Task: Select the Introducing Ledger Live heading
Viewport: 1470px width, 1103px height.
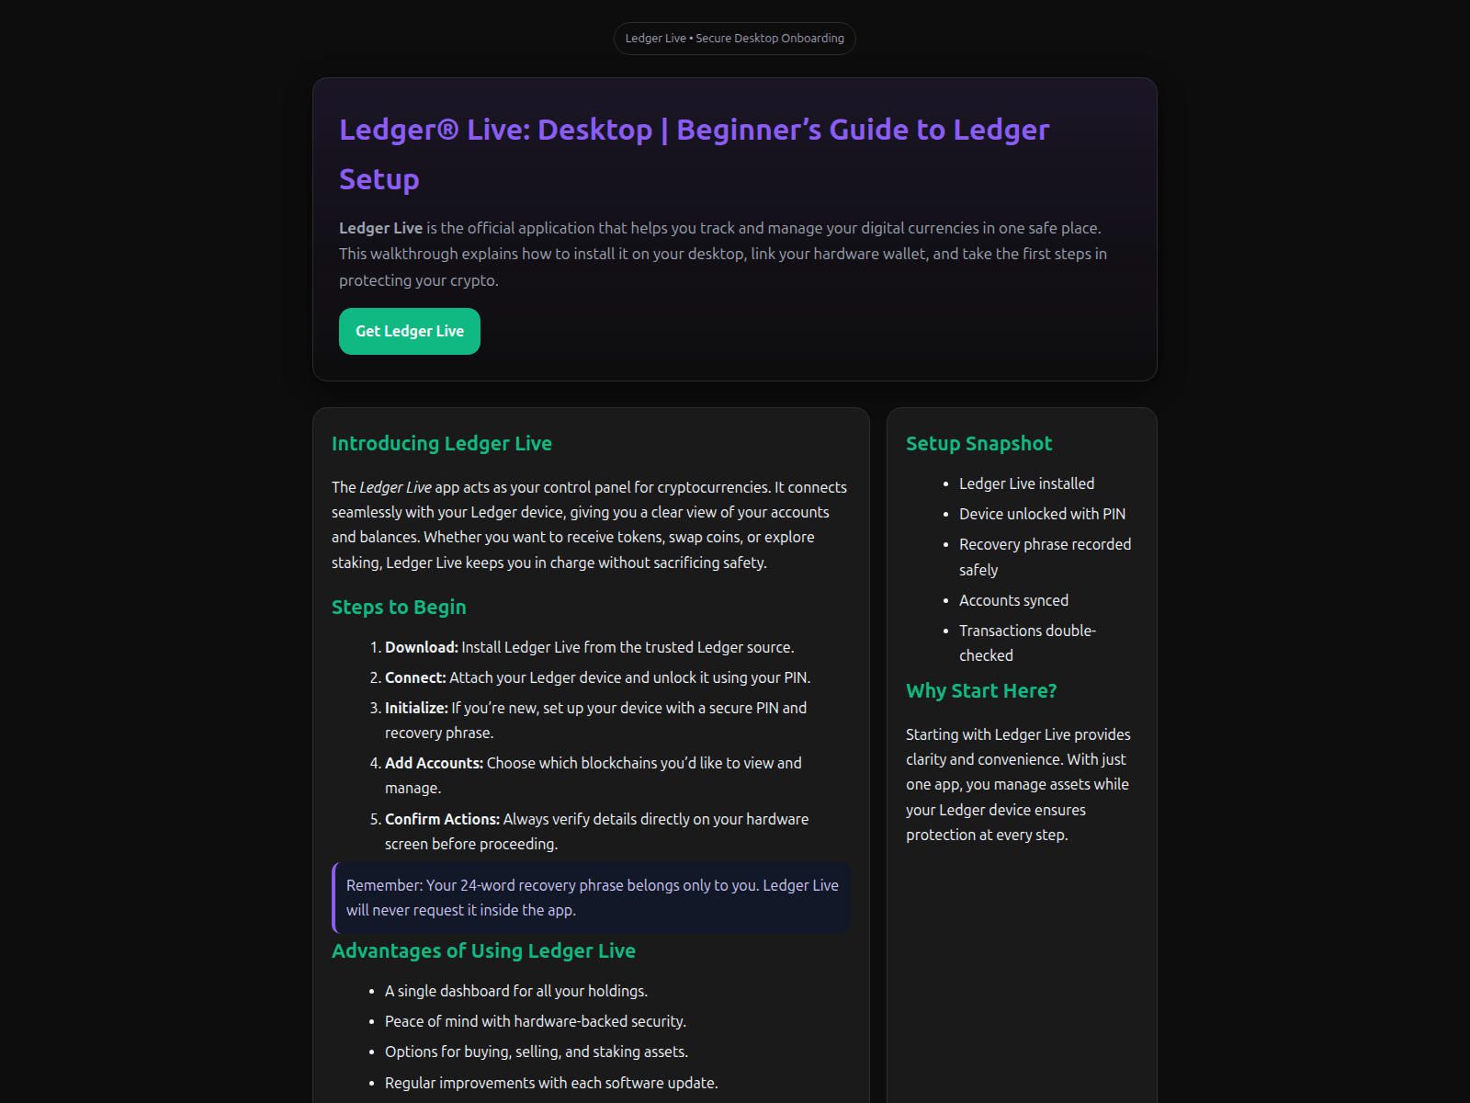Action: point(441,444)
